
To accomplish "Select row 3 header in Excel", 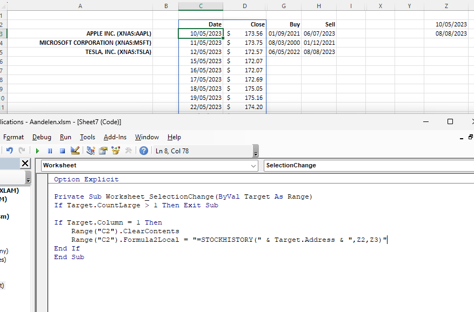I will [x=2, y=33].
